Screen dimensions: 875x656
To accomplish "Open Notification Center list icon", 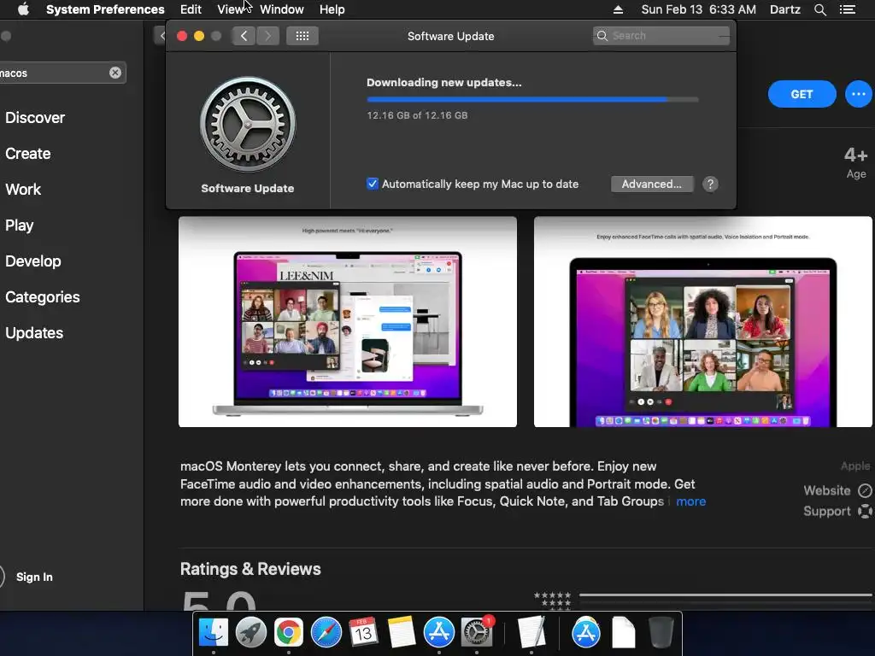I will point(848,9).
